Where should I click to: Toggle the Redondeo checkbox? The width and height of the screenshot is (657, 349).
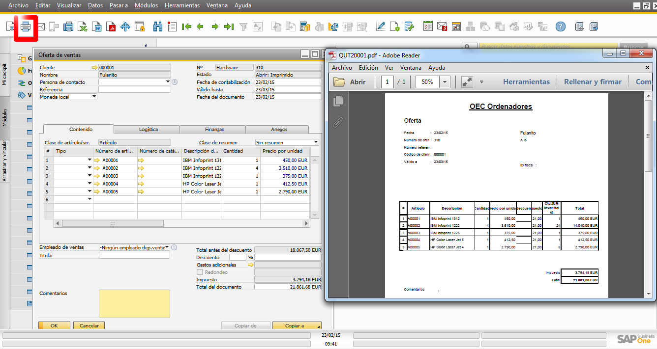(x=200, y=272)
